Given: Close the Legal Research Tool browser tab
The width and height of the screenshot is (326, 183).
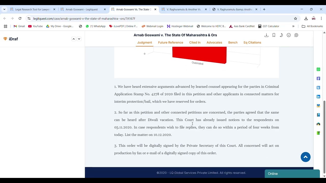Looking at the screenshot, I should (x=54, y=9).
